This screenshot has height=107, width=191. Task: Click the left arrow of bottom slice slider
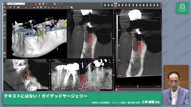(x=116, y=86)
